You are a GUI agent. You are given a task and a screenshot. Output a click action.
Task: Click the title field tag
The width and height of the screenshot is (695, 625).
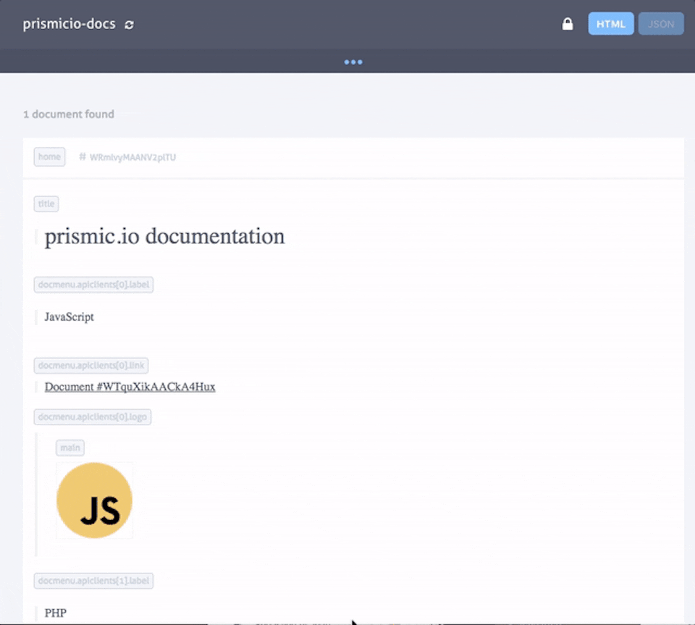(x=46, y=204)
